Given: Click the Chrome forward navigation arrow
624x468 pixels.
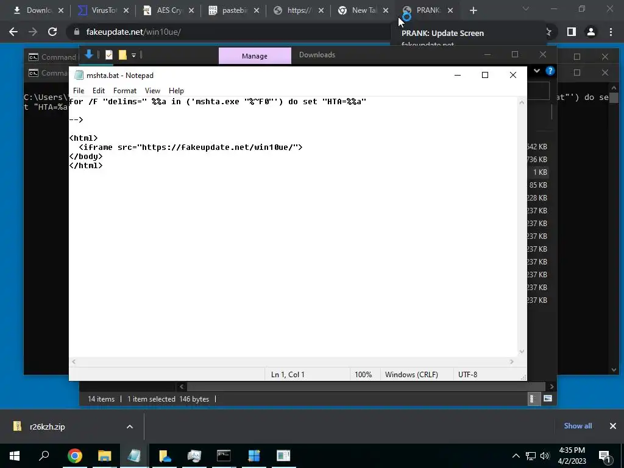Looking at the screenshot, I should [33, 32].
